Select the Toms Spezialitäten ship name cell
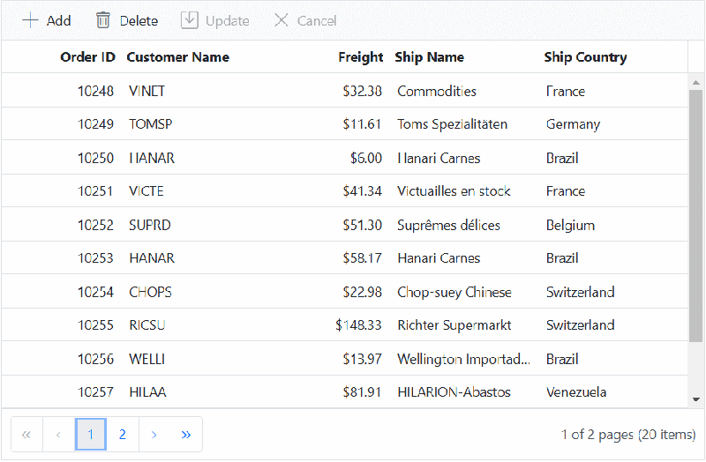 click(x=452, y=124)
